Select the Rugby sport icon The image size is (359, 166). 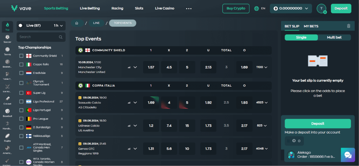(x=7, y=136)
